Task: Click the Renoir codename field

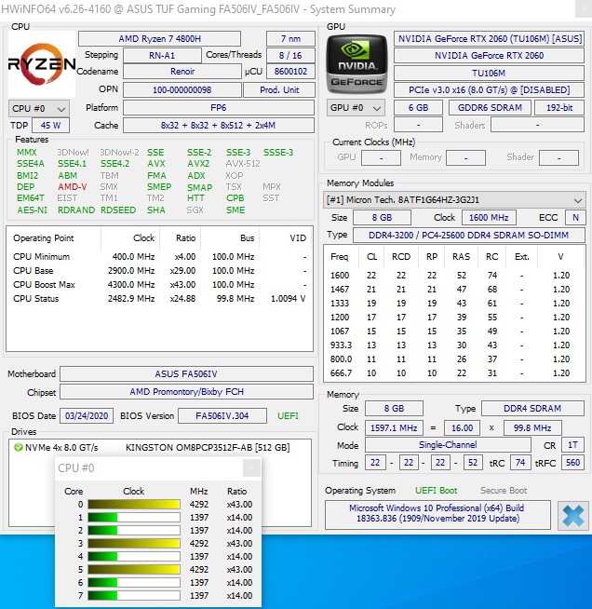Action: point(182,72)
